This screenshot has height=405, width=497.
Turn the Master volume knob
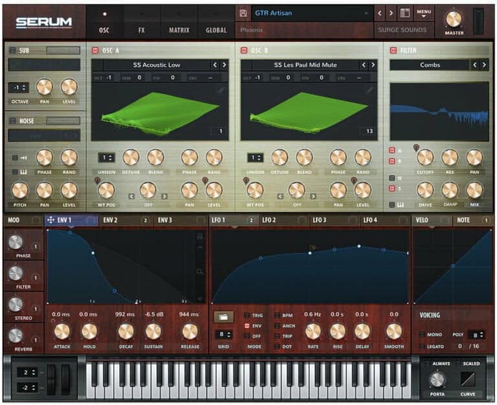(x=454, y=19)
